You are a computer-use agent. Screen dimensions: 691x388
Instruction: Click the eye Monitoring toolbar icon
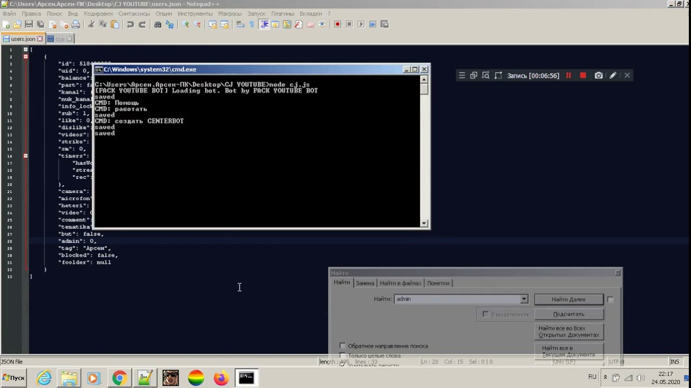(x=322, y=24)
